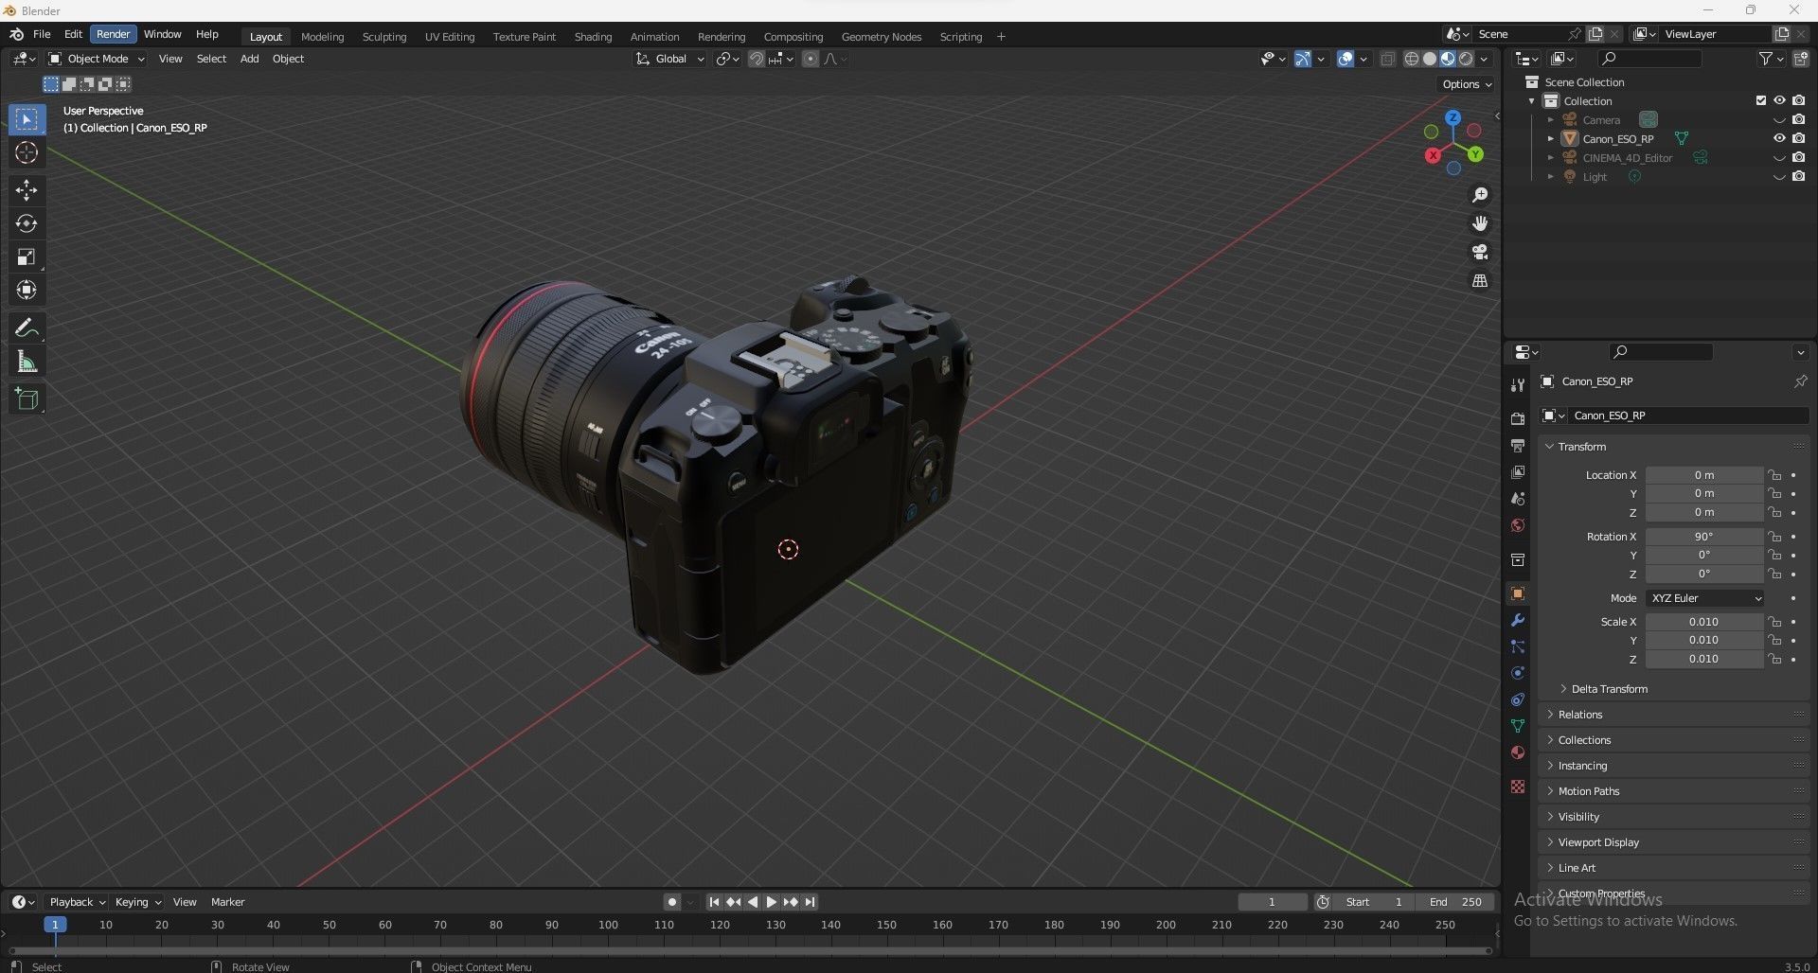
Task: Click the Pan view hand icon
Action: (1480, 223)
